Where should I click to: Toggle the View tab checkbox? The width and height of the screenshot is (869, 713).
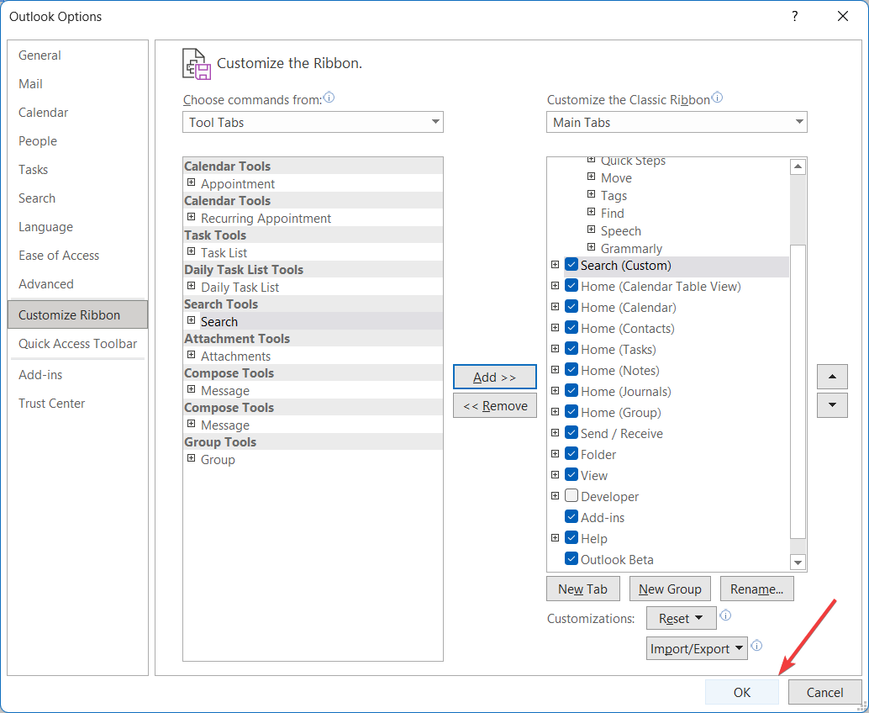pyautogui.click(x=571, y=474)
